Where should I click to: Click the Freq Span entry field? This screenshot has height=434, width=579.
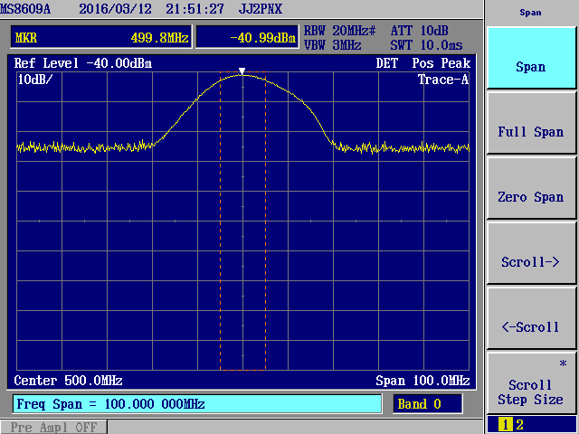(x=197, y=404)
